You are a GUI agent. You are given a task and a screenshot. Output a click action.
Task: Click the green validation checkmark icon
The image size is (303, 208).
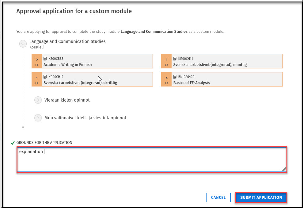click(x=13, y=143)
